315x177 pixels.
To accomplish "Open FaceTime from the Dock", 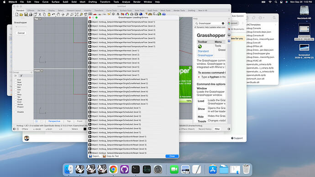I will point(174,169).
